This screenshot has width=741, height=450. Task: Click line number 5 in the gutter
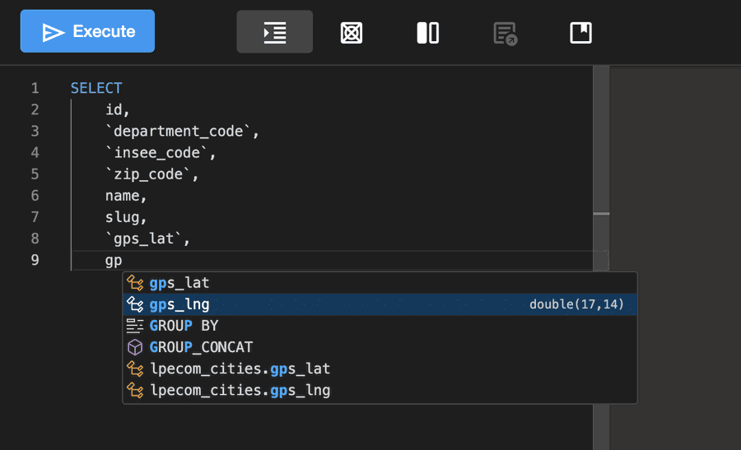(x=35, y=174)
